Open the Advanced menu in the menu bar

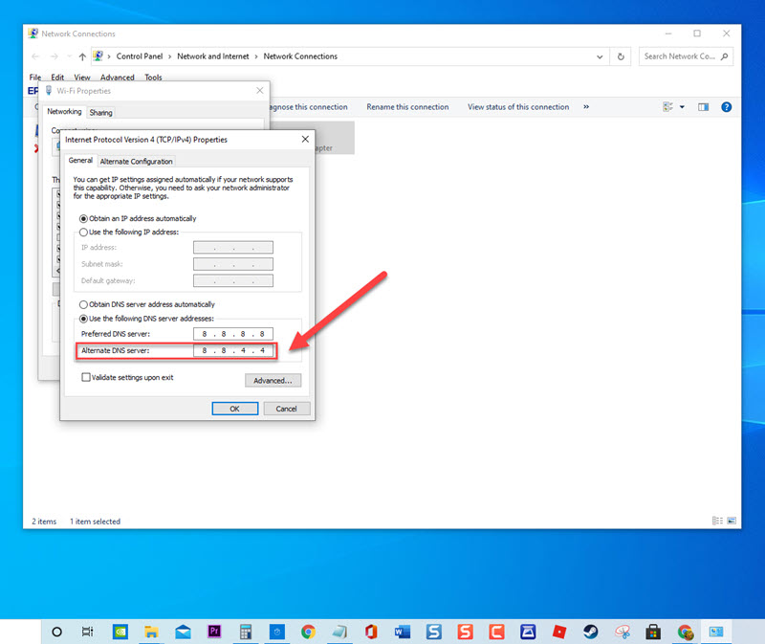click(x=117, y=78)
